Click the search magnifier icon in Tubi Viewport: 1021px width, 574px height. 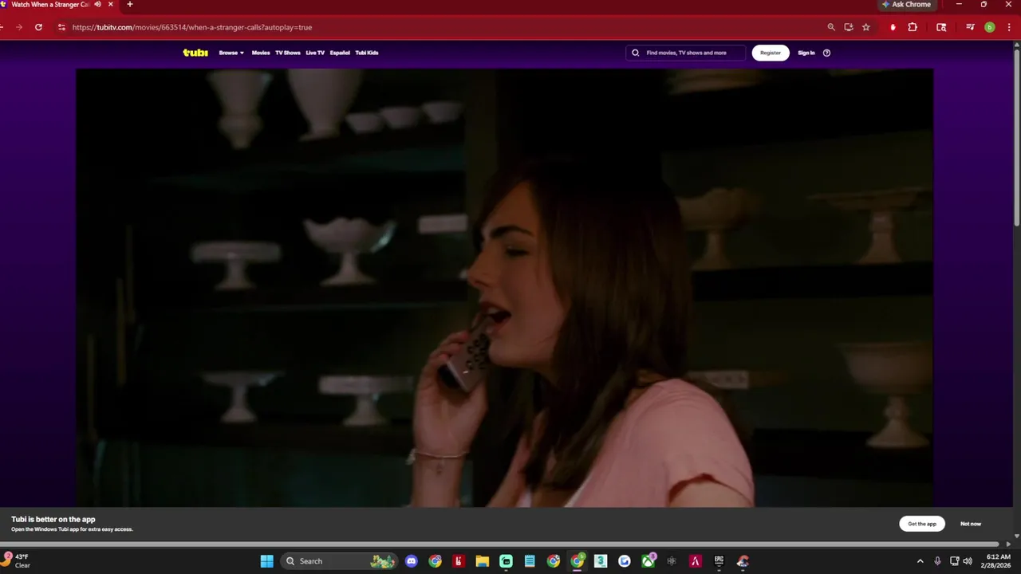pyautogui.click(x=636, y=53)
